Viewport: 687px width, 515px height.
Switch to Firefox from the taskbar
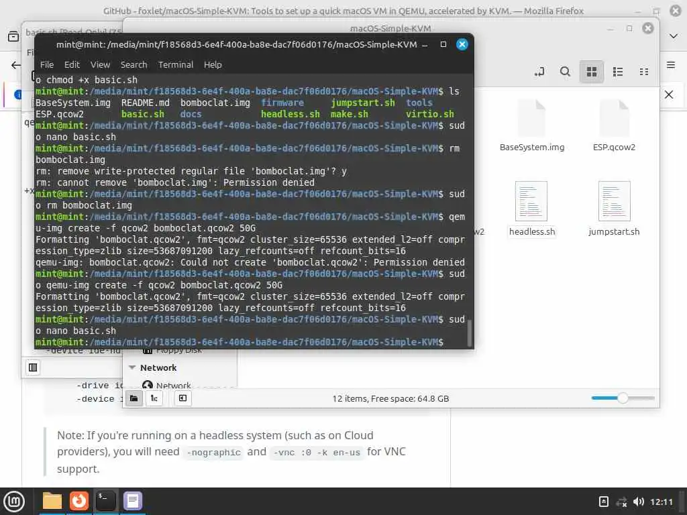click(79, 501)
